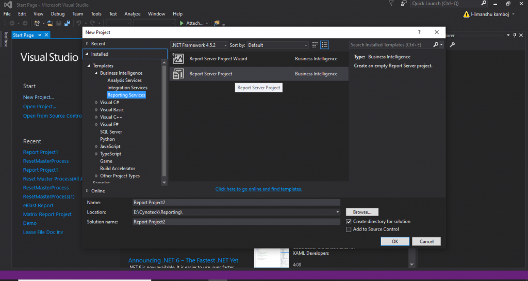Expand the Visual C# templates node
Image resolution: width=528 pixels, height=281 pixels.
96,103
